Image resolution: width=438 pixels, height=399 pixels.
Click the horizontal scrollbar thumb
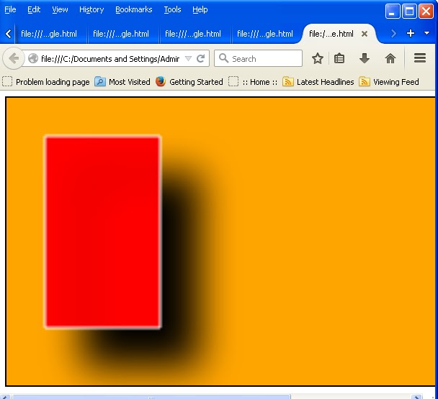(x=151, y=397)
